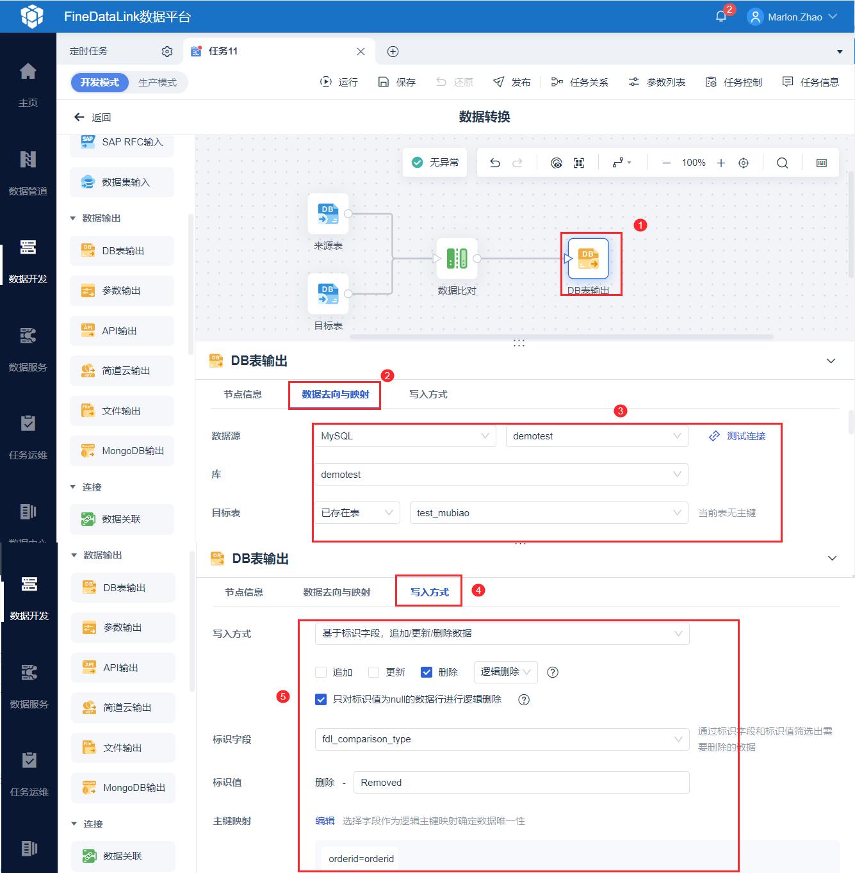Click 编辑 link for 主键映射
The height and width of the screenshot is (873, 855).
(x=325, y=821)
